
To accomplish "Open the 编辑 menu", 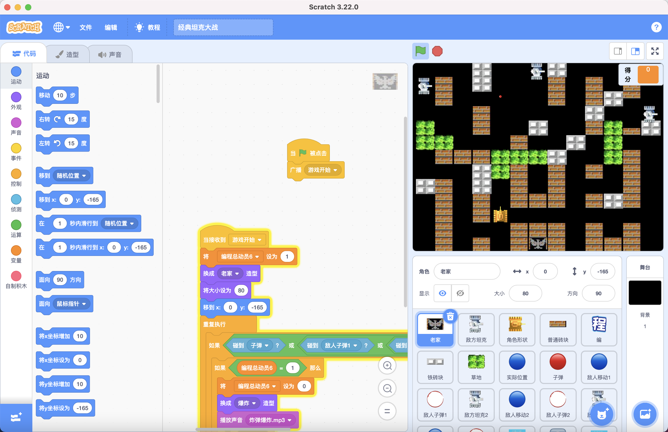I will (111, 27).
